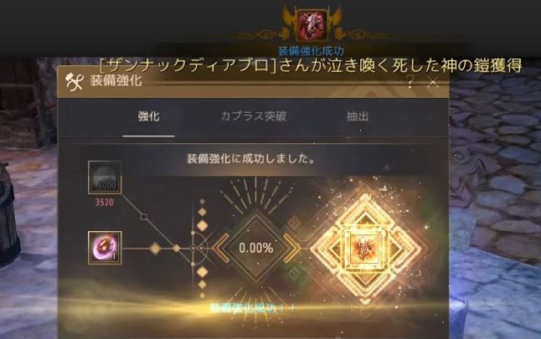Switch to the カプラス突破 tab
This screenshot has height=339, width=541.
254,116
